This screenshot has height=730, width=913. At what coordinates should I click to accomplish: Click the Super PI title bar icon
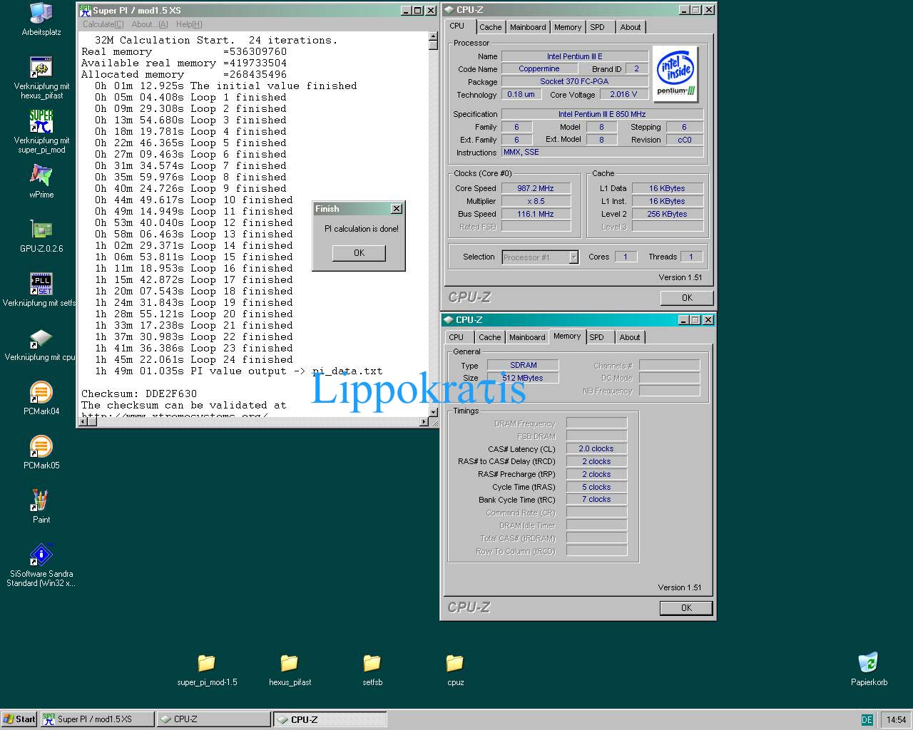85,10
